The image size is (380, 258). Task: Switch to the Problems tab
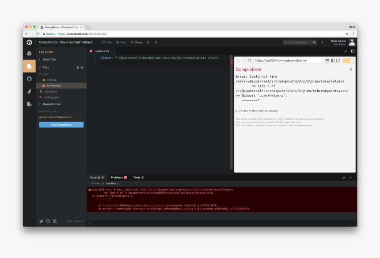click(x=117, y=177)
